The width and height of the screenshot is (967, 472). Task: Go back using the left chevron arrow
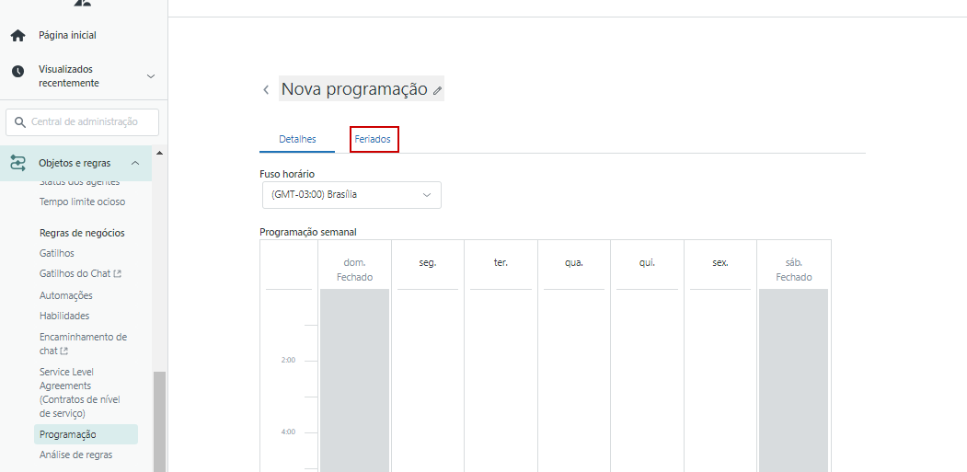266,90
